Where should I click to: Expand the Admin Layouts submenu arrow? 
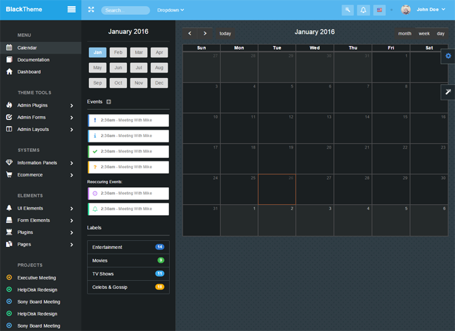pyautogui.click(x=72, y=130)
